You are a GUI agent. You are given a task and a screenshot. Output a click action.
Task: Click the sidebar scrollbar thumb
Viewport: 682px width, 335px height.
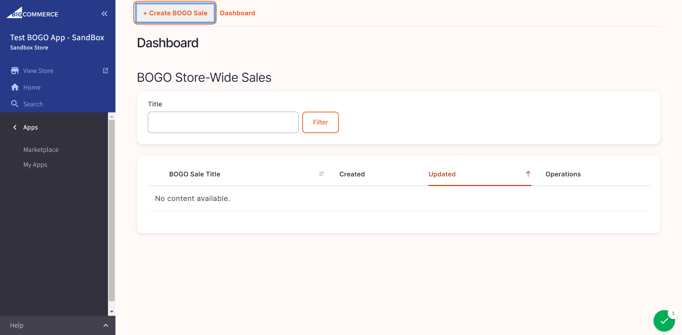click(112, 211)
